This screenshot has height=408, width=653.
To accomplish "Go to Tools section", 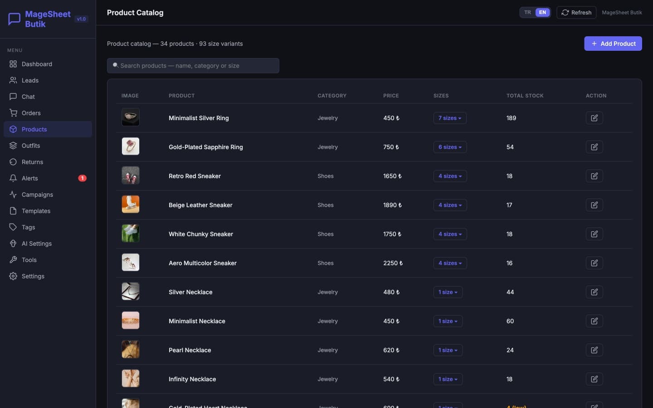I will 48,260.
